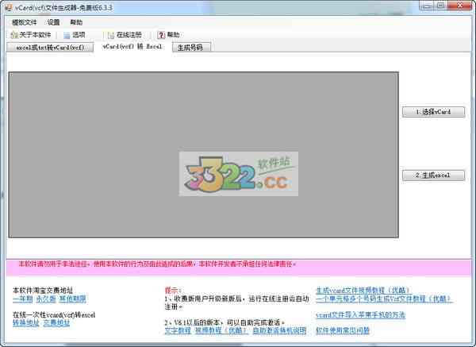The width and height of the screenshot is (476, 347).
Task: Minimize the vCard generator window
Action: coord(427,6)
